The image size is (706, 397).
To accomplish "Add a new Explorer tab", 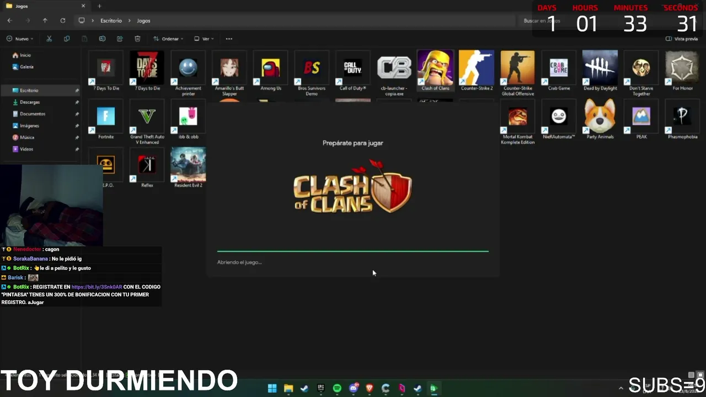I will [99, 6].
